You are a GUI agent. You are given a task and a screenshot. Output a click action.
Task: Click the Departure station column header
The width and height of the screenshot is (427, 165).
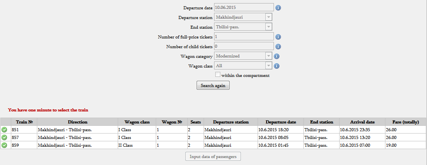(231, 122)
